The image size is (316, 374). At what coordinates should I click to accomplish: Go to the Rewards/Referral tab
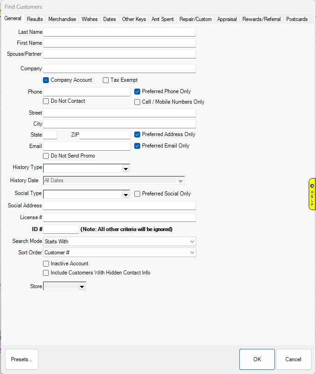point(261,19)
